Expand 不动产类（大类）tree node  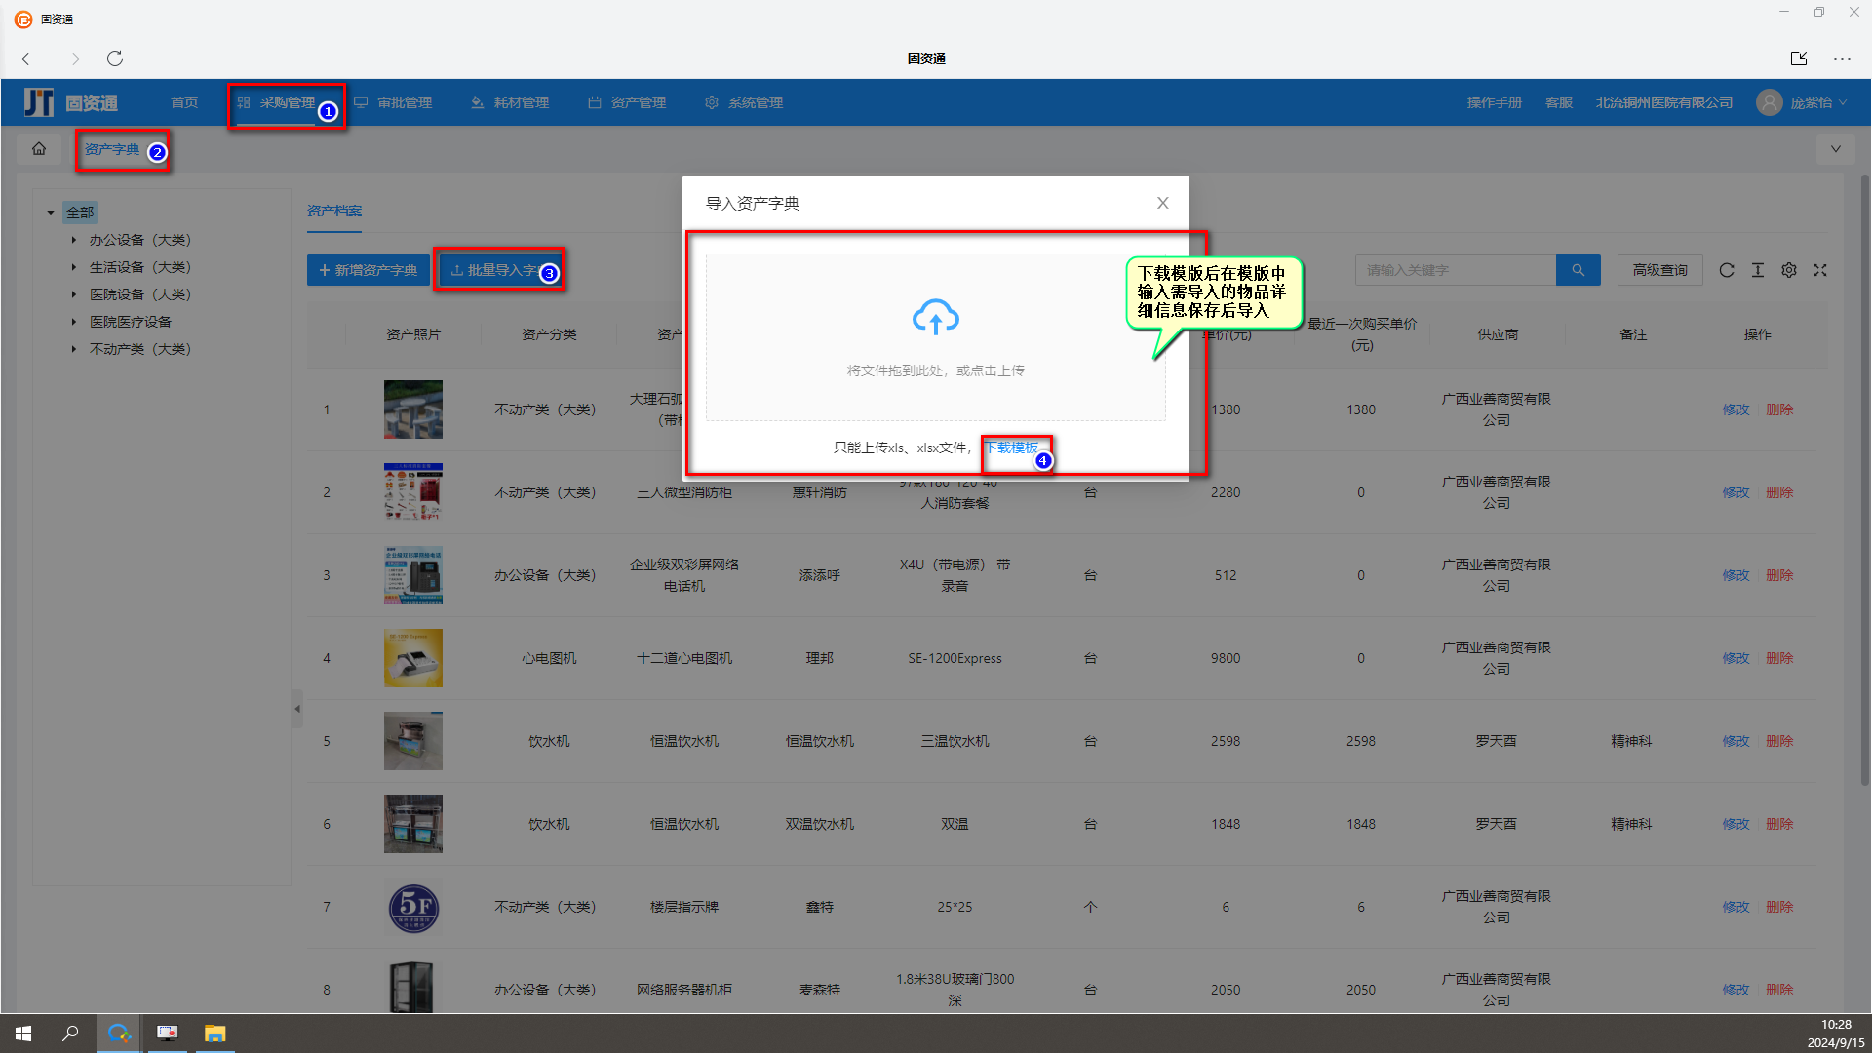(73, 349)
